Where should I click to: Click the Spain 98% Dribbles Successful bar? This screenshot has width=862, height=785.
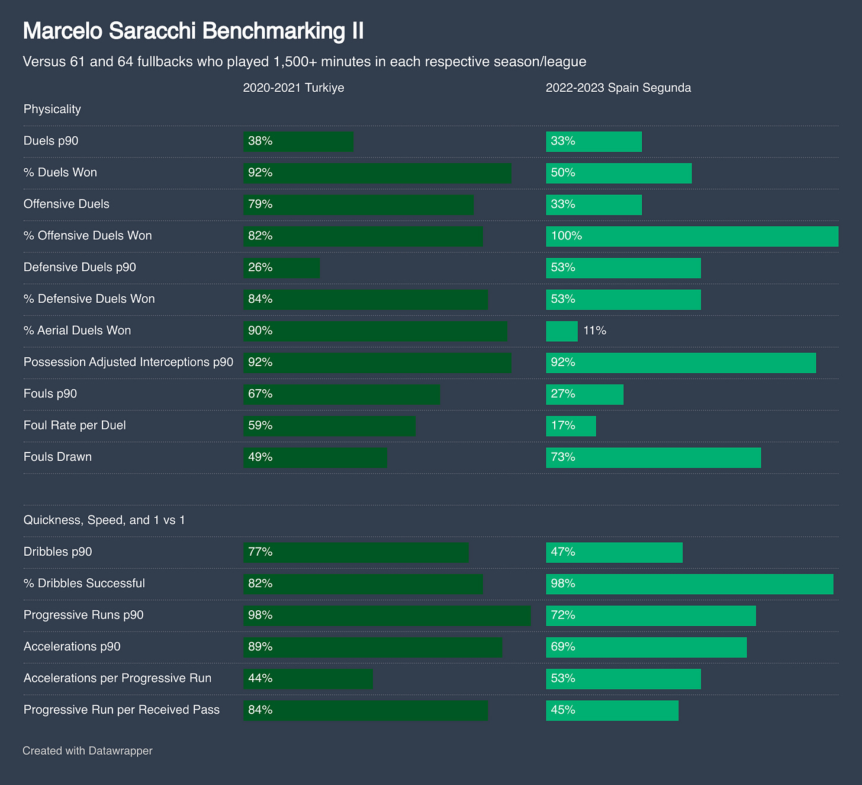tap(689, 584)
